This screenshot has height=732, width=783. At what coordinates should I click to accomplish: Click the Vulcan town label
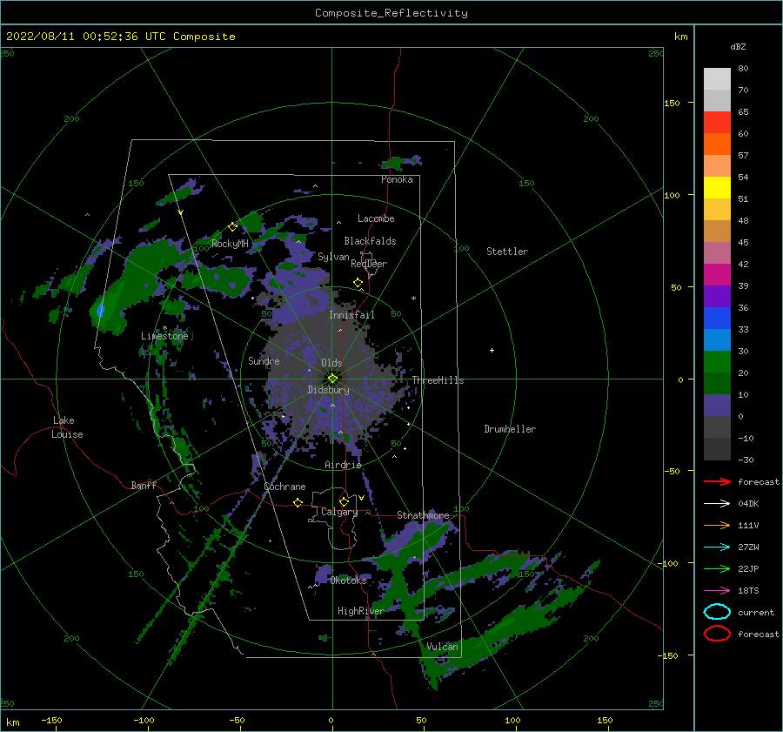tap(443, 647)
